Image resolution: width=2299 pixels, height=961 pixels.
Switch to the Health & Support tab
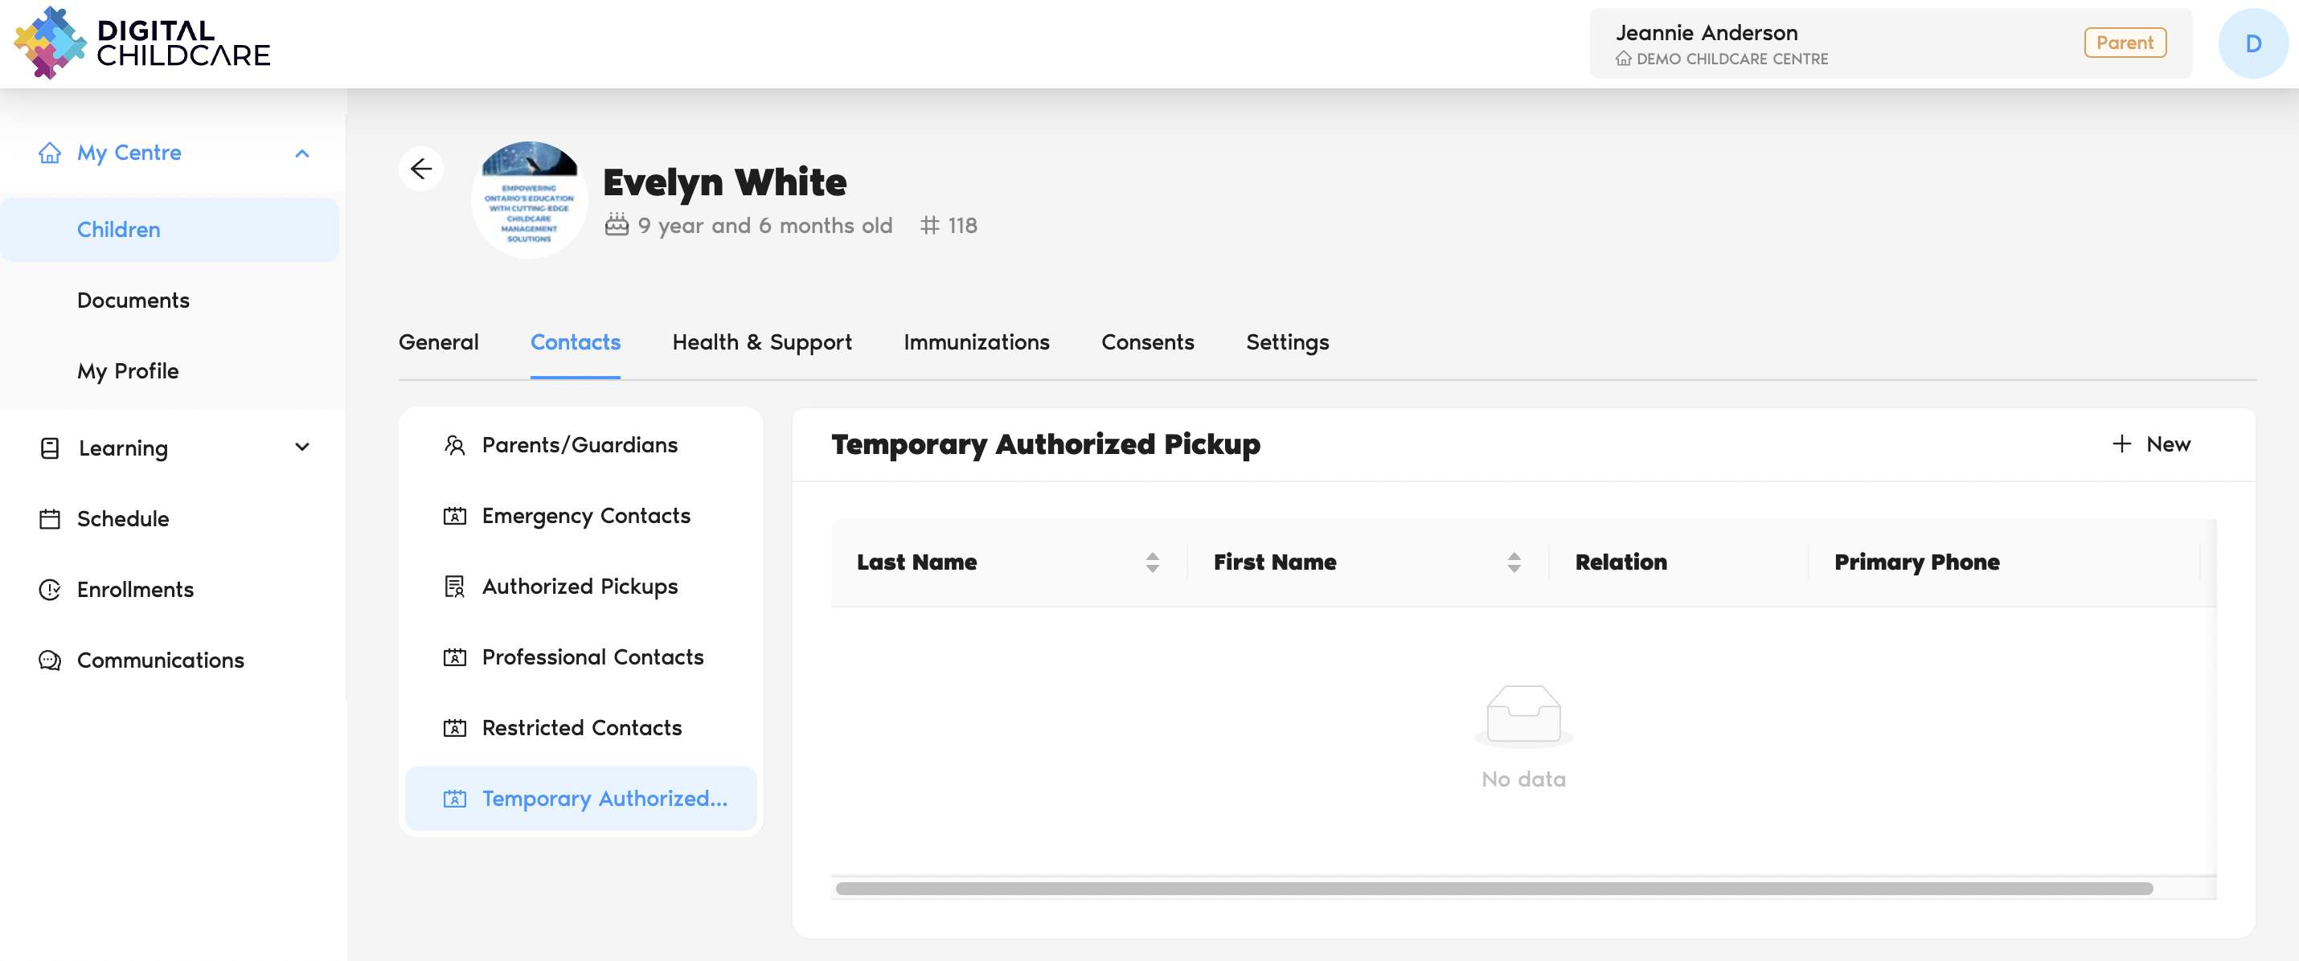[761, 341]
